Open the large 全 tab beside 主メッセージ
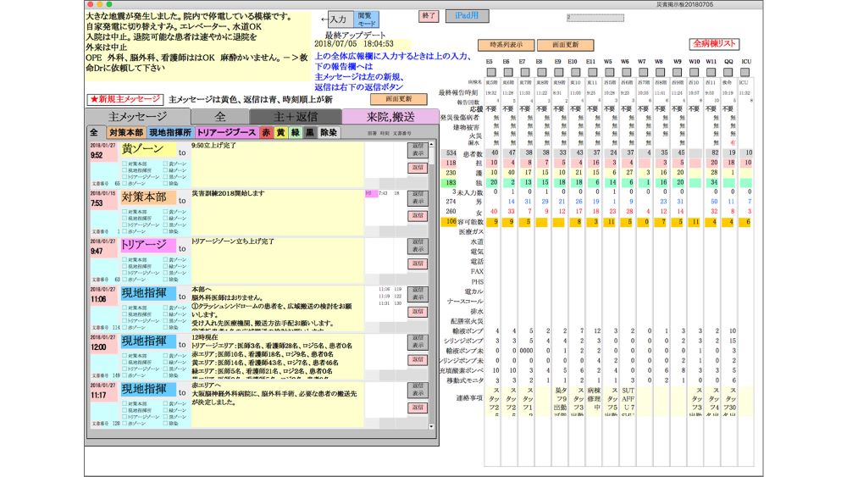Screen dimensions: 847x477 (220, 116)
